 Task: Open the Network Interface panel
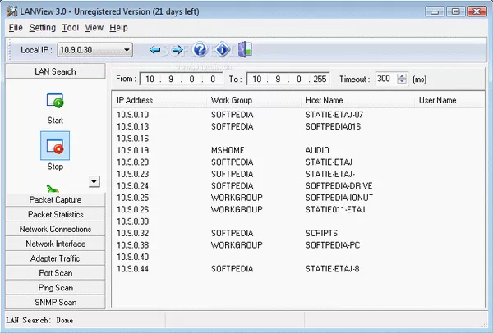tap(55, 244)
